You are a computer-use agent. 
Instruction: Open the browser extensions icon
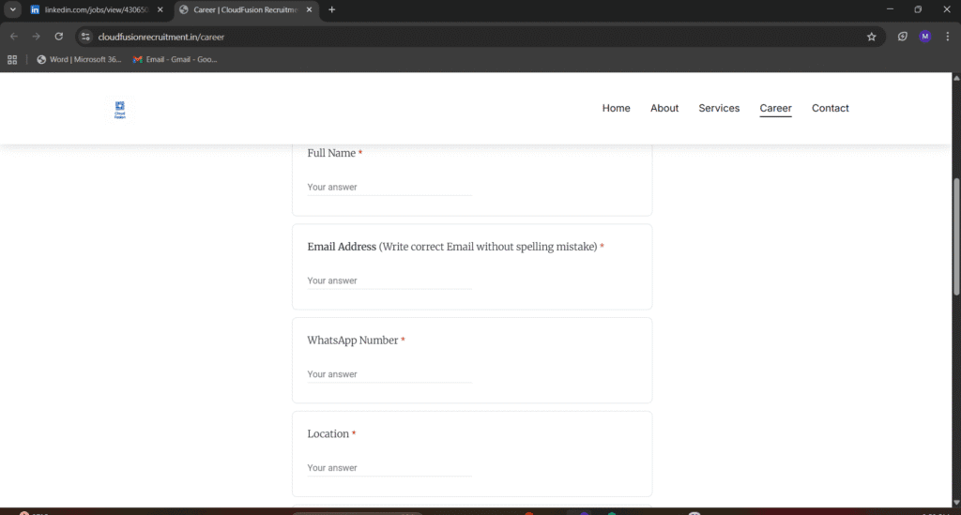[902, 37]
